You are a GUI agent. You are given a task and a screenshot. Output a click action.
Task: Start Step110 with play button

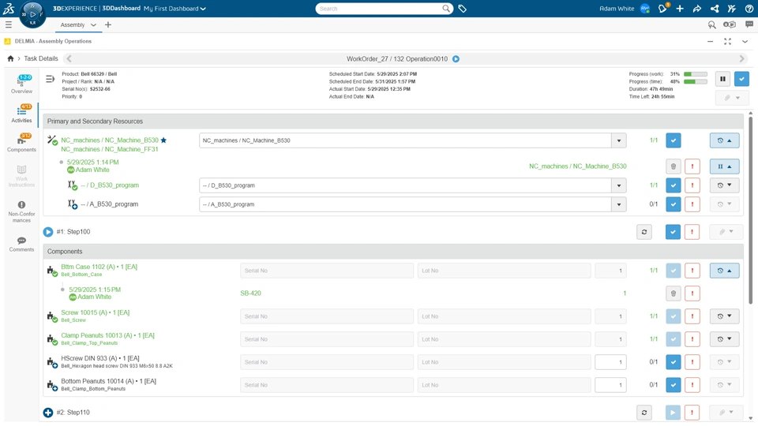click(x=673, y=413)
